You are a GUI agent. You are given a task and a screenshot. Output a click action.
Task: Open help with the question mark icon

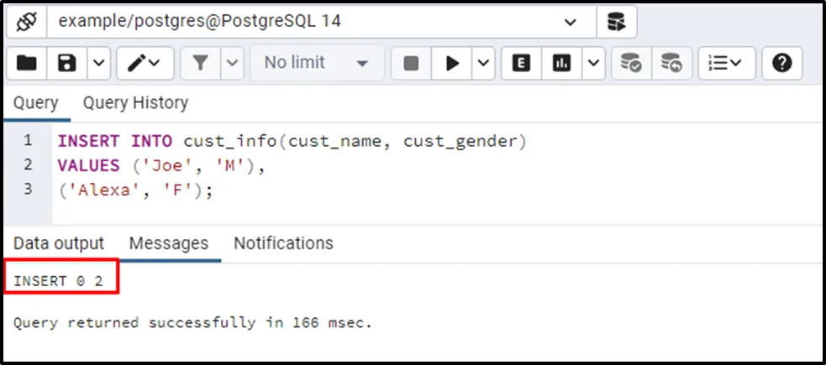(x=781, y=63)
